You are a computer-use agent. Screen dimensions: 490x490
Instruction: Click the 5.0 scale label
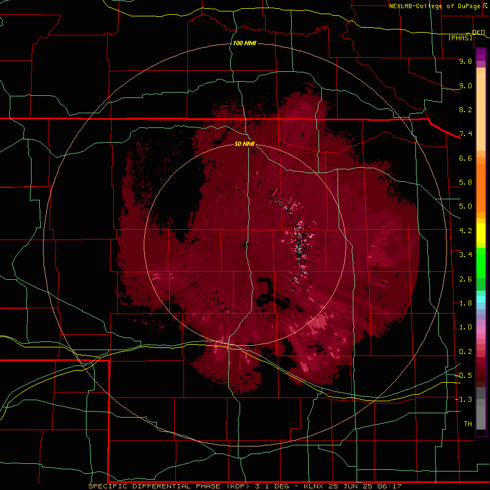(465, 206)
